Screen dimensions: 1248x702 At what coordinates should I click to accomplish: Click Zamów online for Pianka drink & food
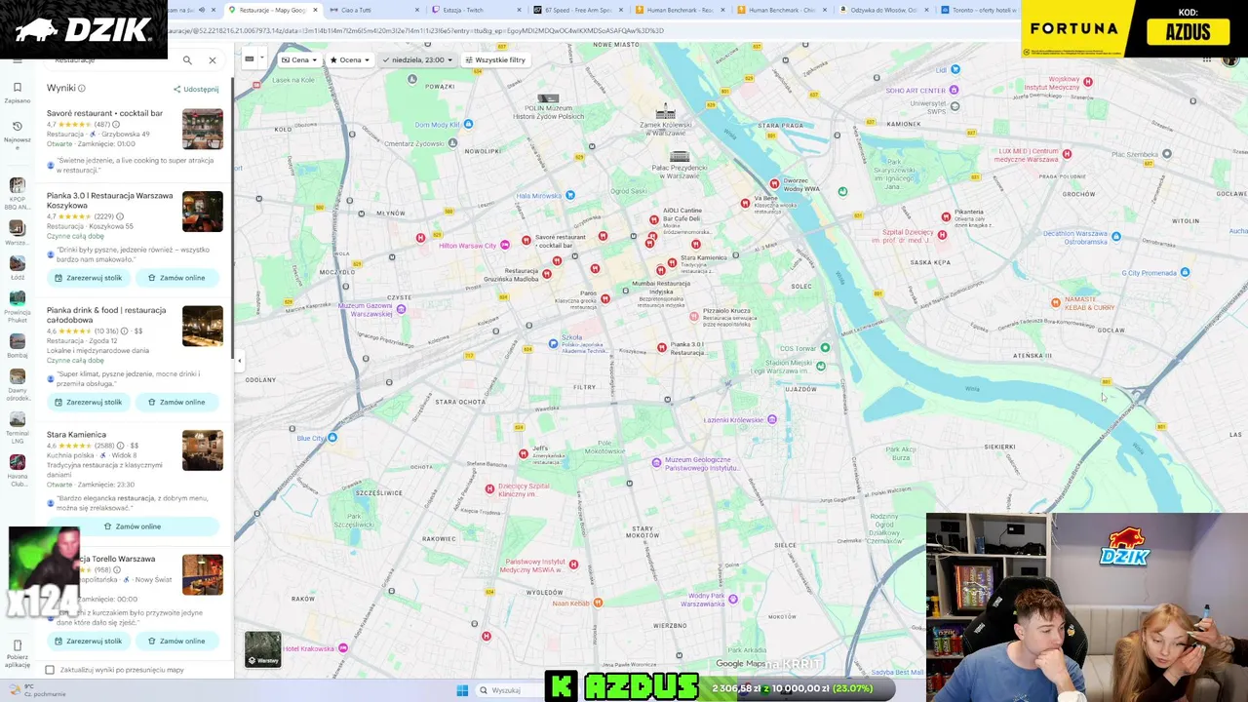coord(176,402)
